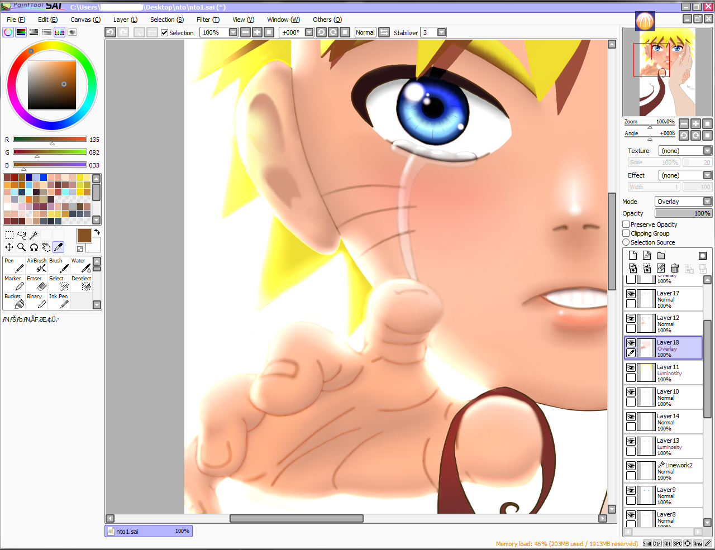Select the Bucket fill tool
Image resolution: width=715 pixels, height=550 pixels.
point(14,301)
